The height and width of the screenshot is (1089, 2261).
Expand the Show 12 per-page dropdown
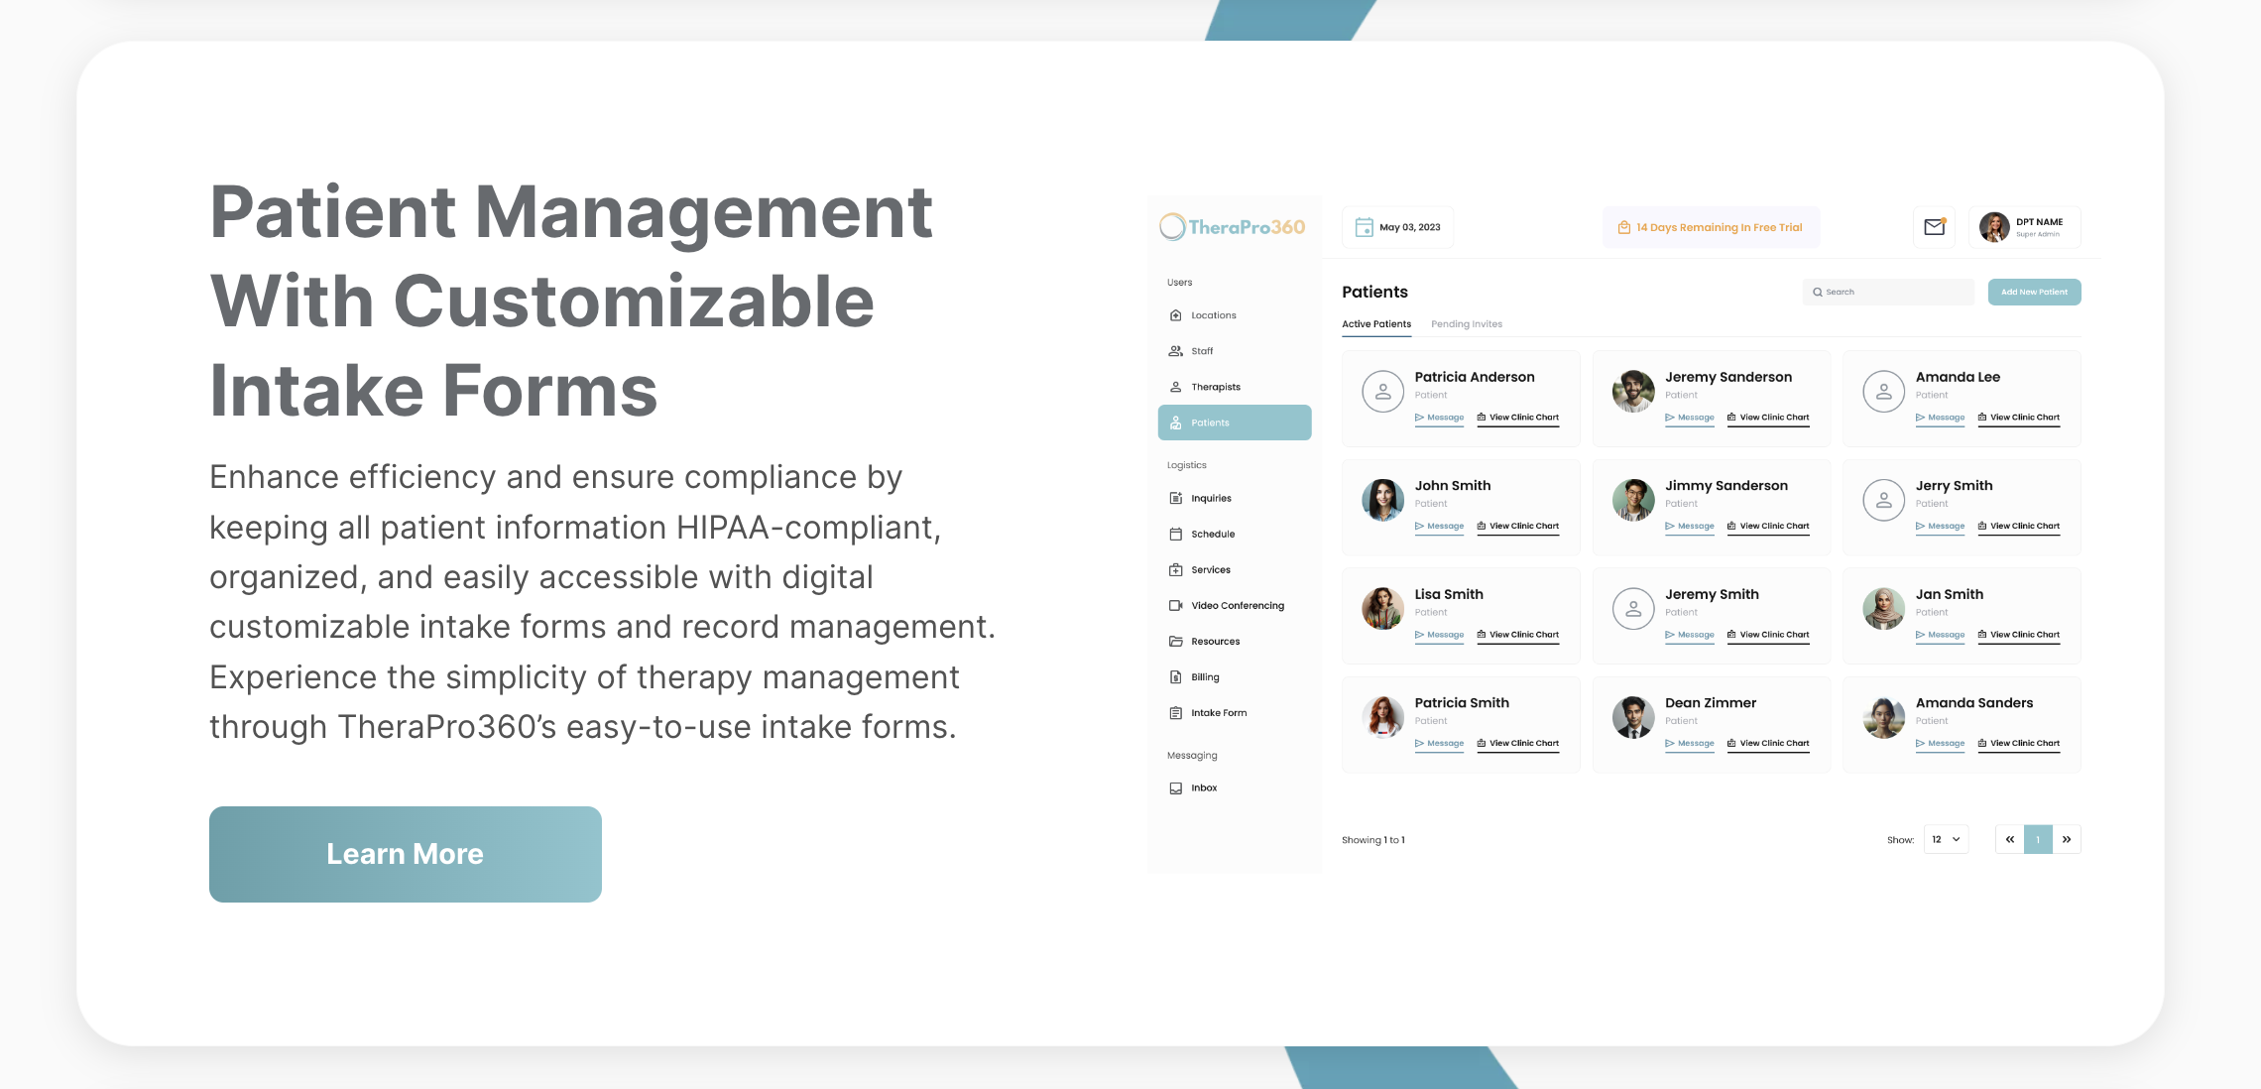coord(1946,839)
